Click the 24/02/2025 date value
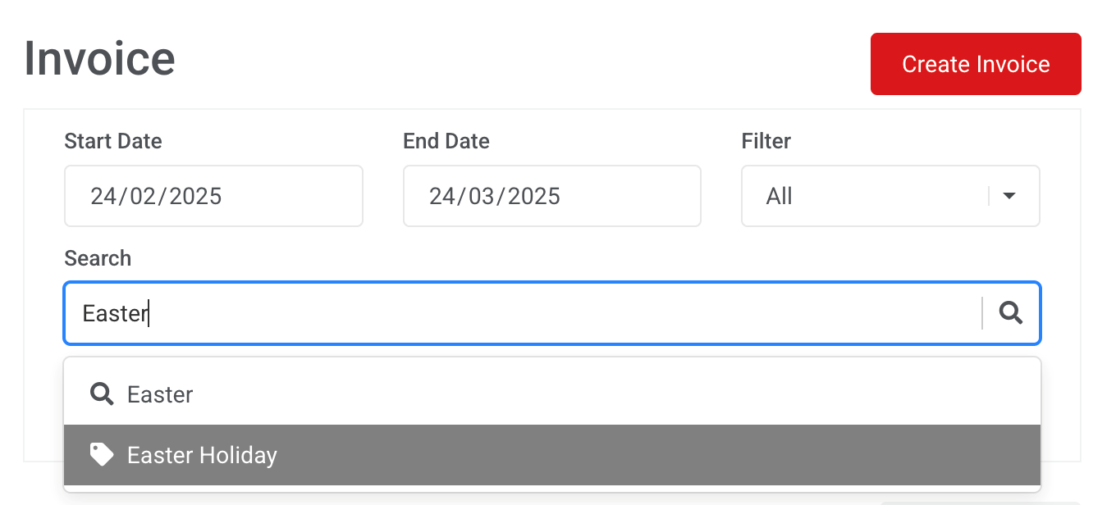 click(x=156, y=196)
